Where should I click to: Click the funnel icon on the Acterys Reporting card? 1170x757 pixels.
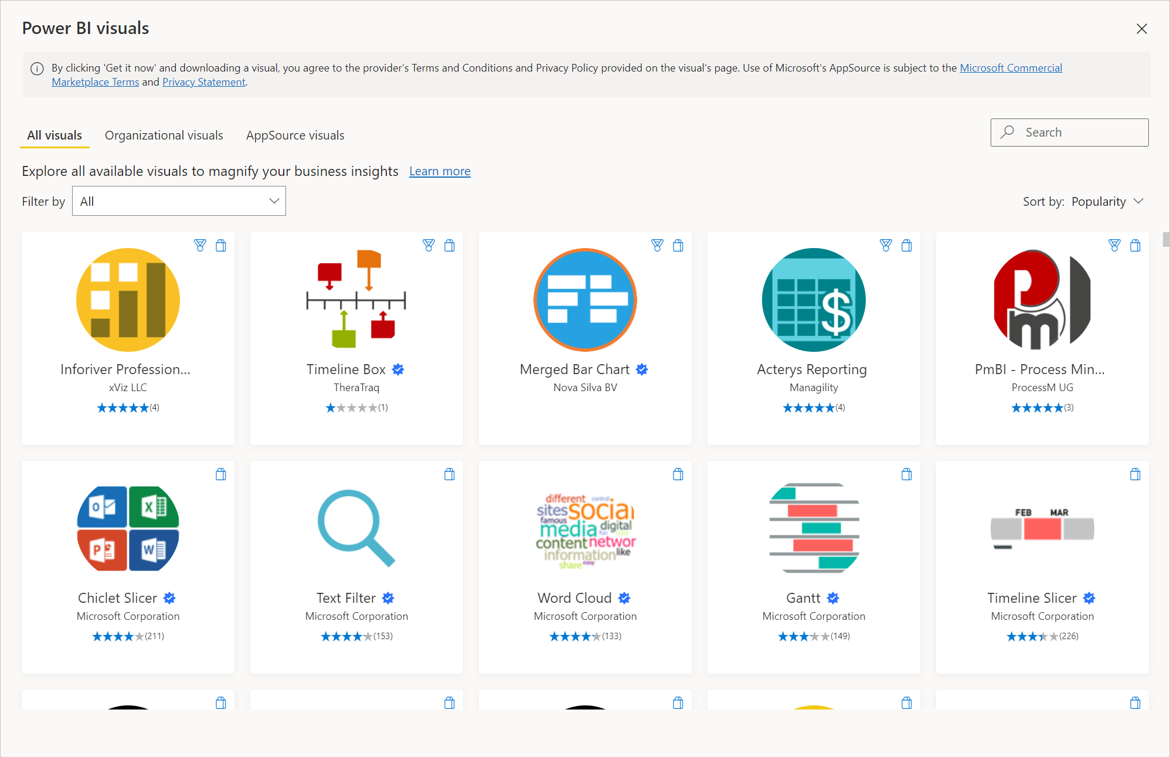click(x=886, y=246)
